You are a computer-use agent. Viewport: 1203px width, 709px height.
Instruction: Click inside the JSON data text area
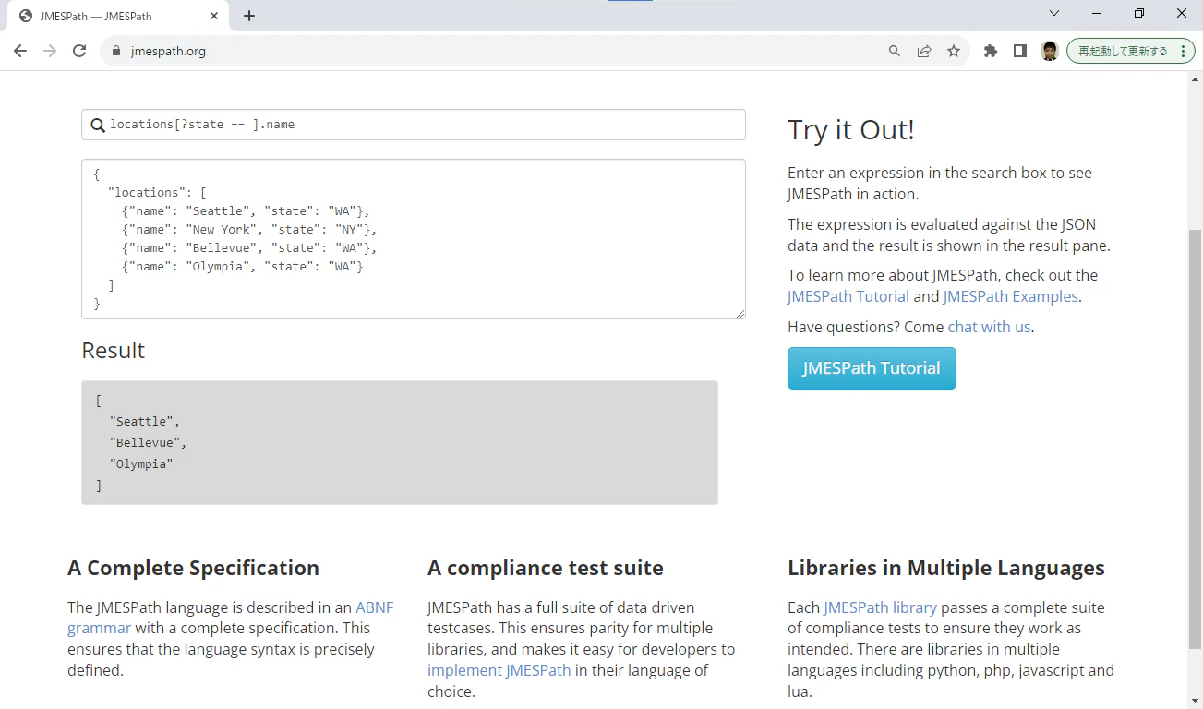click(x=414, y=239)
